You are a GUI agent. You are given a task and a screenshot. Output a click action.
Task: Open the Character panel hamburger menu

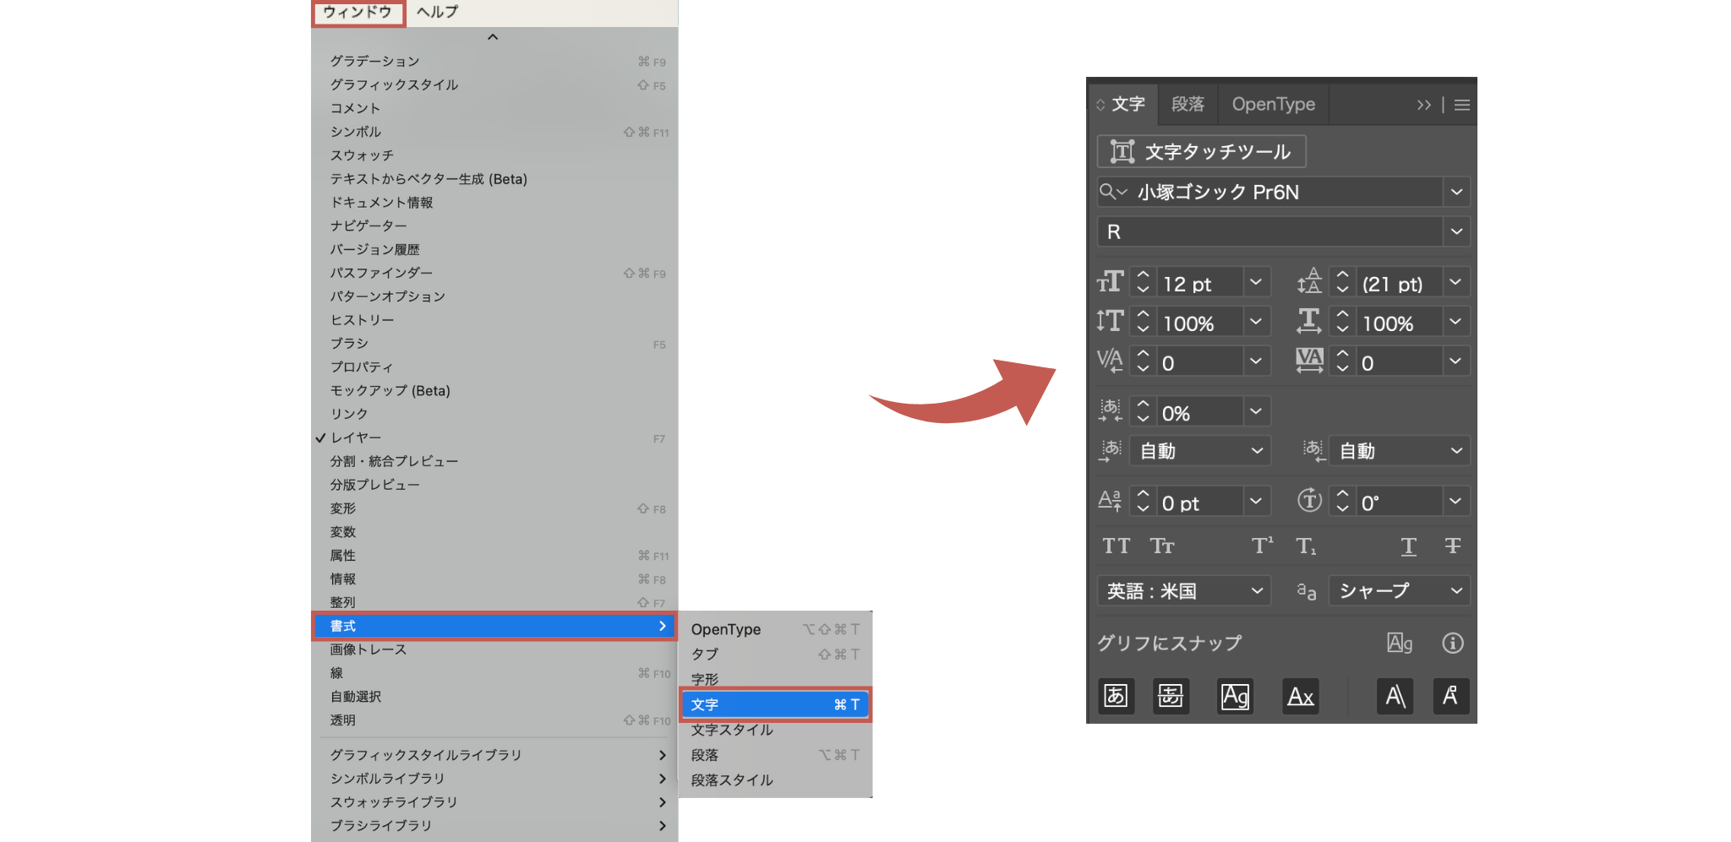coord(1461,104)
